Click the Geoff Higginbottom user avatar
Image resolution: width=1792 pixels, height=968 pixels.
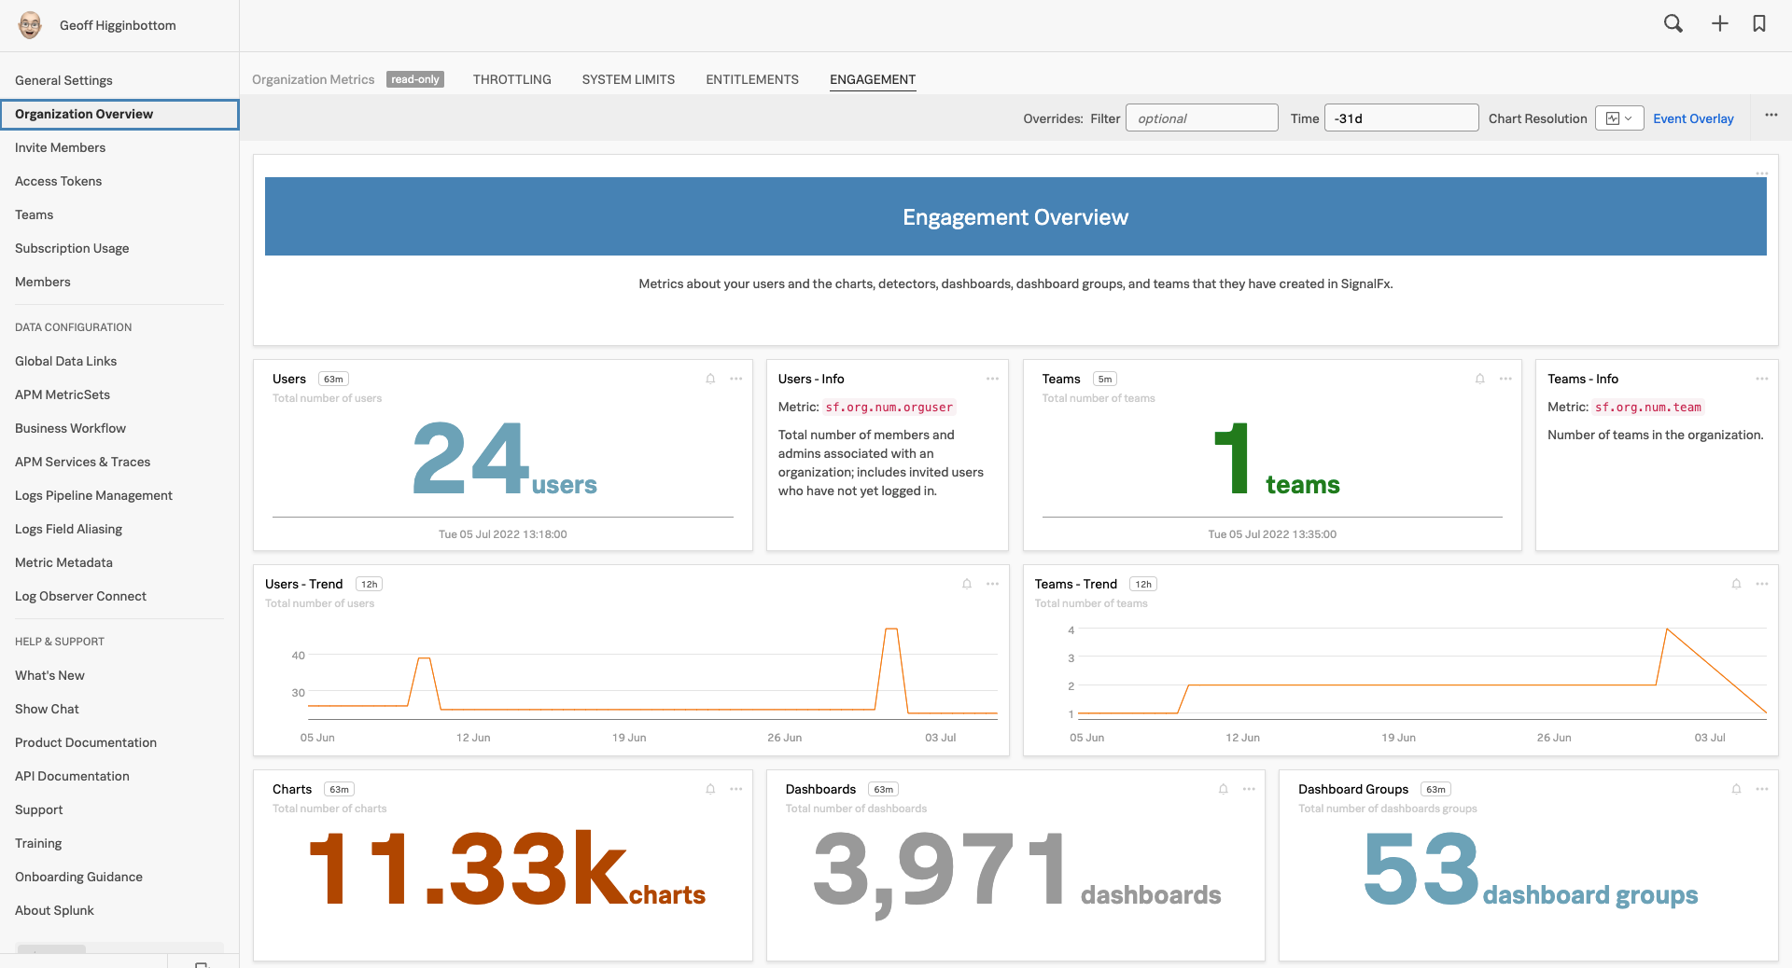point(30,25)
